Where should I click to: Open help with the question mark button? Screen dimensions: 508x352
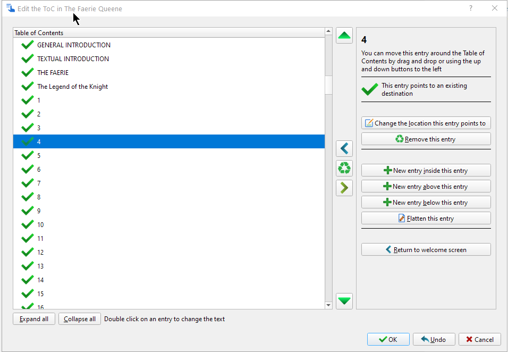point(471,8)
